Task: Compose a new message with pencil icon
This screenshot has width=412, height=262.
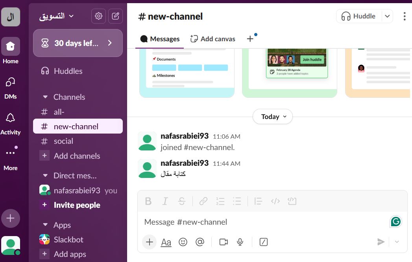Action: 116,16
